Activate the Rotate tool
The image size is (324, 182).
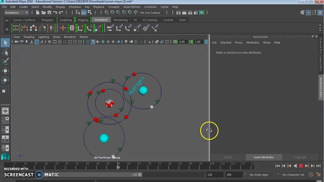pos(6,80)
